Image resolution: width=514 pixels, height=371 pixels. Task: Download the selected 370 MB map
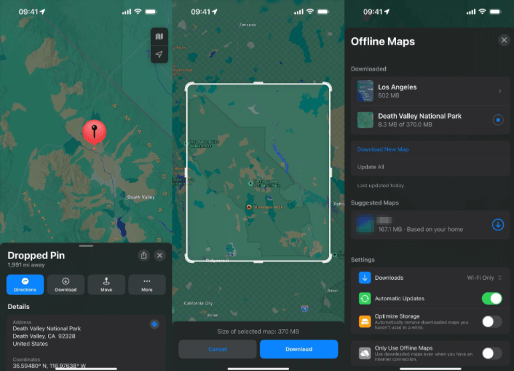(298, 349)
